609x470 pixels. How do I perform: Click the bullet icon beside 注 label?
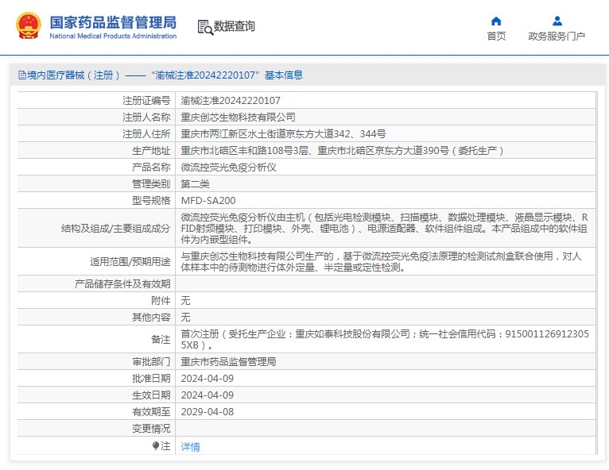(x=156, y=446)
